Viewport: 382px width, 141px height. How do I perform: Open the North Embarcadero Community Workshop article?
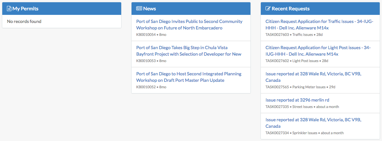(x=189, y=25)
